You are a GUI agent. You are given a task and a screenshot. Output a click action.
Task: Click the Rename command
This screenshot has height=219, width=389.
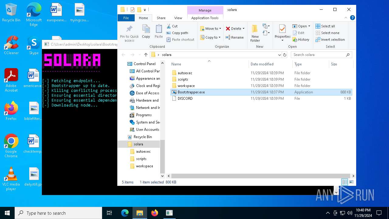235,37
